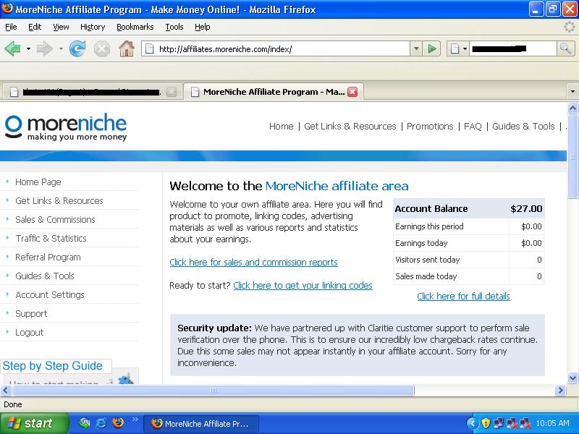Open Support in sidebar

coord(31,314)
